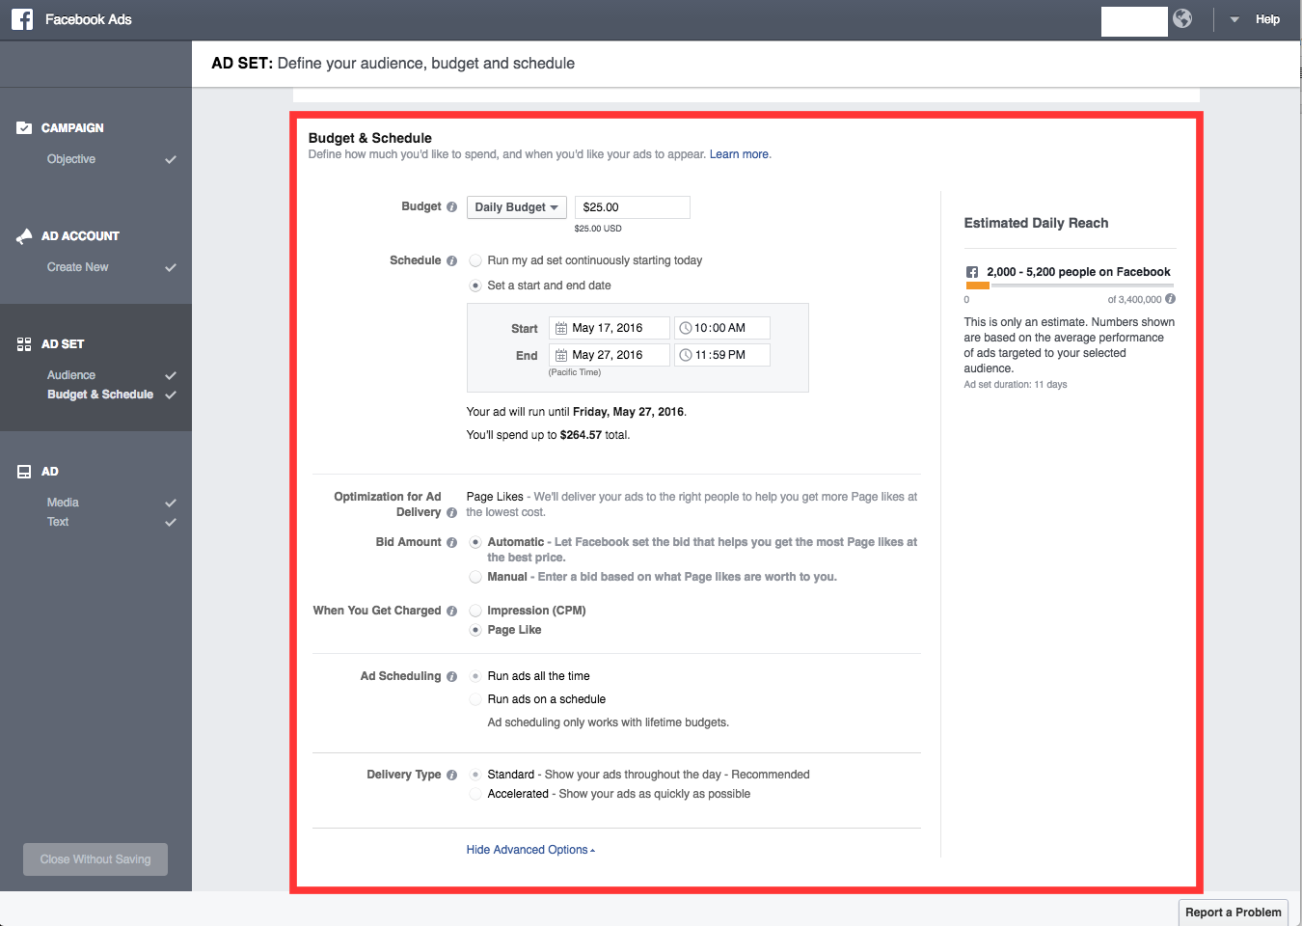1302x926 pixels.
Task: Click the Ad Set grid icon
Action: coord(24,343)
